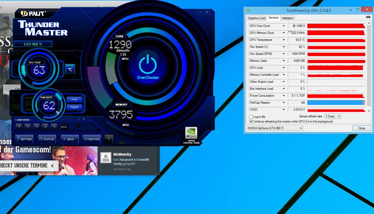Open the Assassin's Creed® Unity link
The width and height of the screenshot is (374, 214).
131,162
